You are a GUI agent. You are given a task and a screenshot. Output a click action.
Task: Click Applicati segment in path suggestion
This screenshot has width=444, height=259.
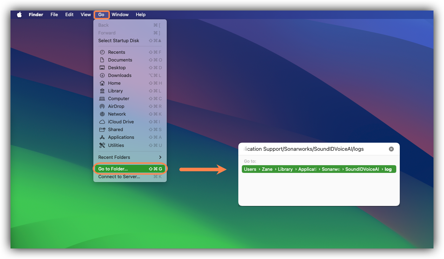(307, 169)
